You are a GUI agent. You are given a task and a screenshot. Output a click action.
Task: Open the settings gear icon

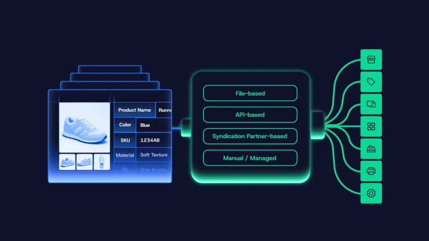371,193
